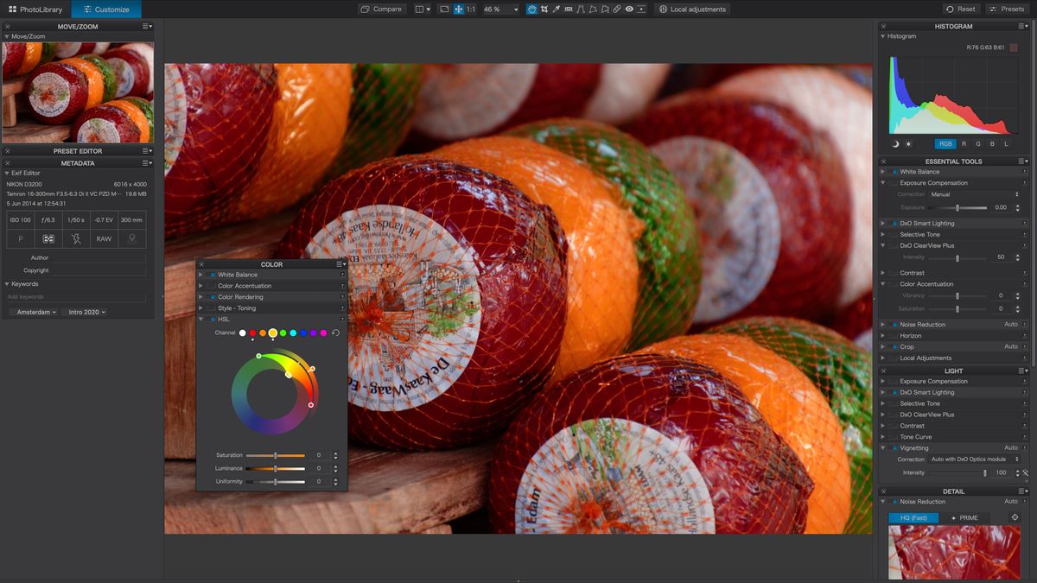Toggle Color Rendering in COLOR palette

pyautogui.click(x=212, y=297)
